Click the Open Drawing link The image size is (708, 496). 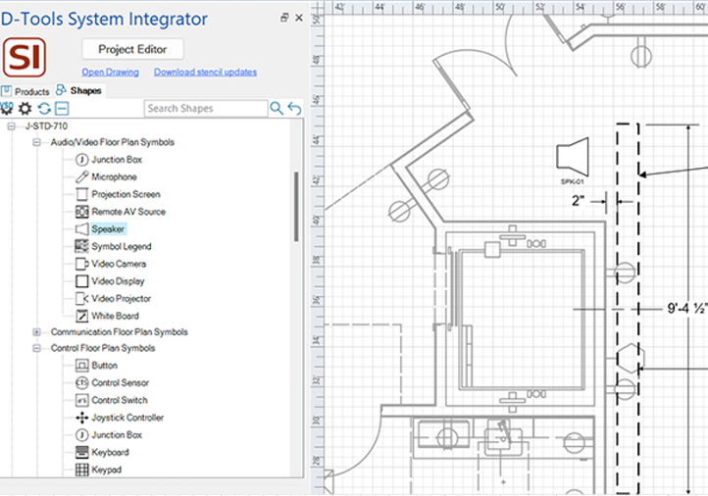tap(110, 72)
